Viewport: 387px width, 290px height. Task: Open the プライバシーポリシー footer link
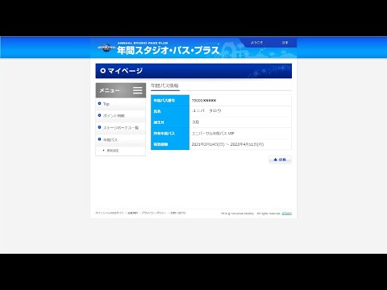coord(154,213)
